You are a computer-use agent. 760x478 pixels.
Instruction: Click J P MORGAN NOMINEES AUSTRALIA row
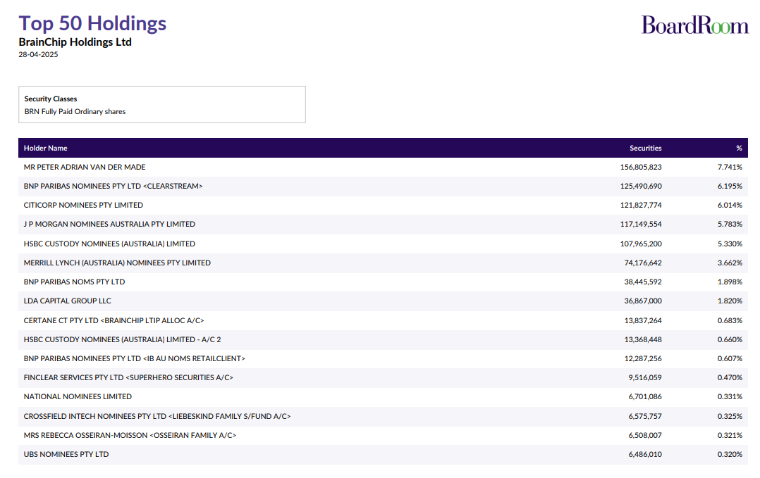[x=109, y=225]
